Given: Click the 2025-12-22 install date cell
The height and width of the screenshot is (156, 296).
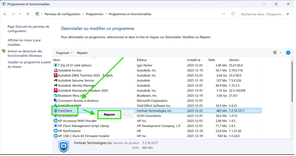Looking at the screenshot, I should [195, 111].
